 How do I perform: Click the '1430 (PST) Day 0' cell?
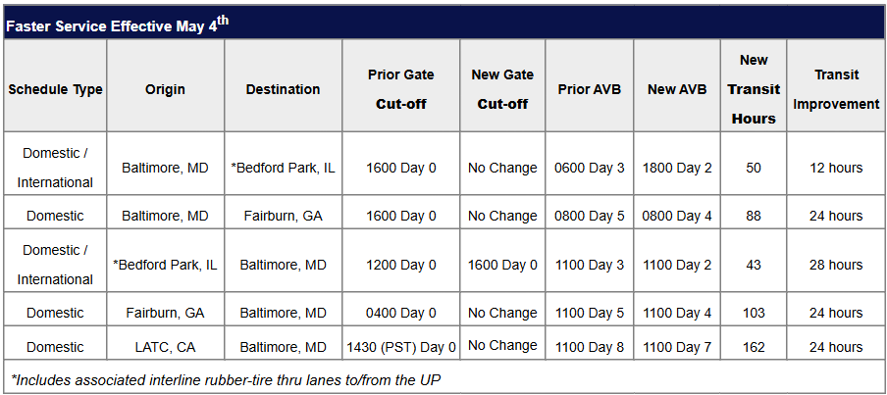click(400, 347)
